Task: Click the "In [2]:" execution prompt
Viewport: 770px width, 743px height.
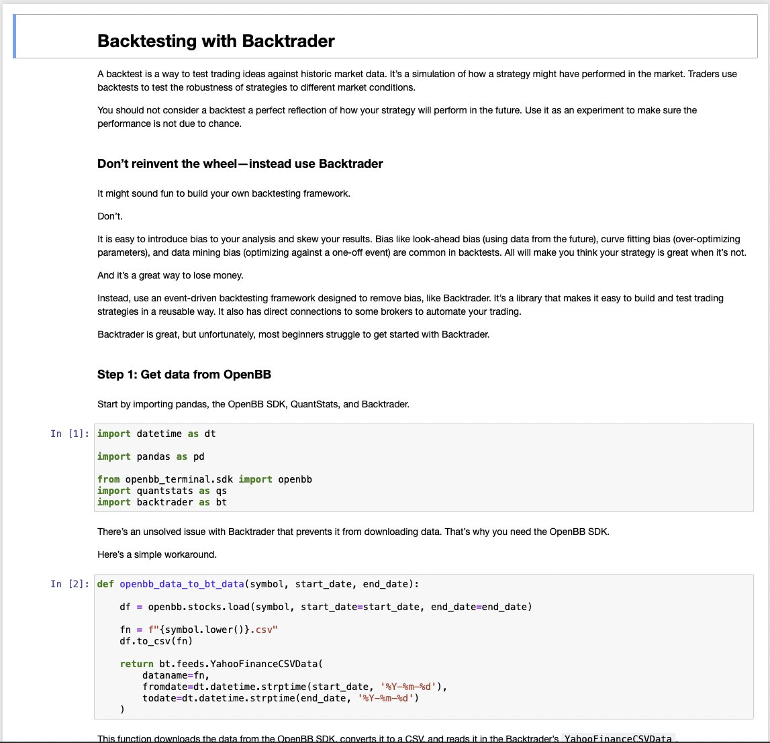Action: tap(70, 584)
